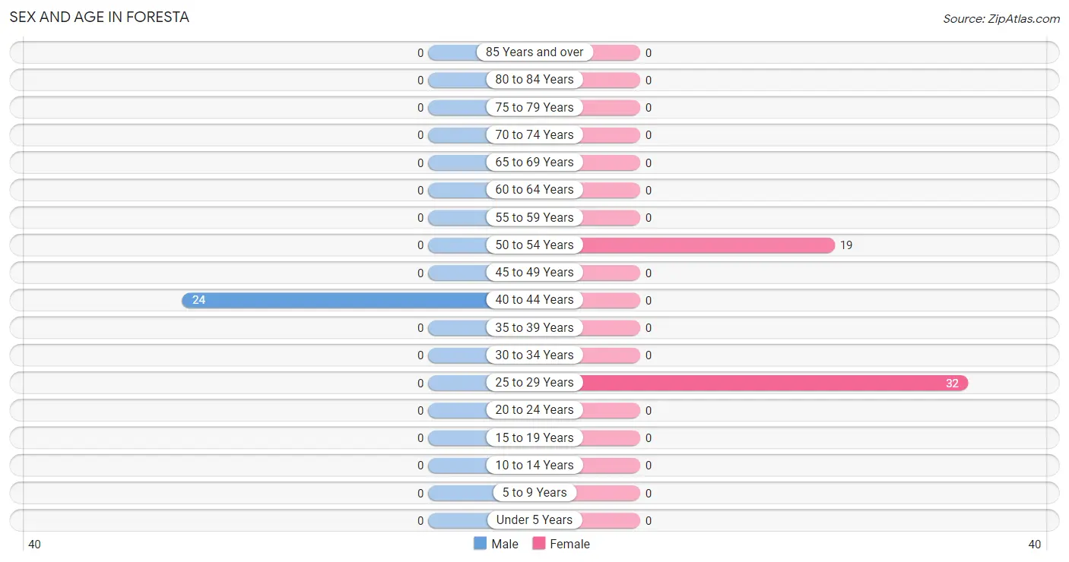Select the 65 to 69 Years label
This screenshot has width=1069, height=562.
[534, 163]
